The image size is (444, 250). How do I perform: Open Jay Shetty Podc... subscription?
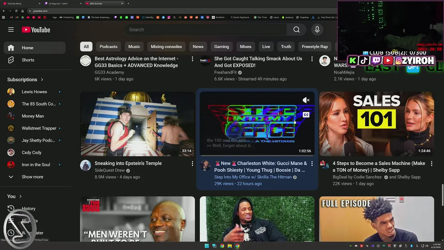click(x=35, y=140)
